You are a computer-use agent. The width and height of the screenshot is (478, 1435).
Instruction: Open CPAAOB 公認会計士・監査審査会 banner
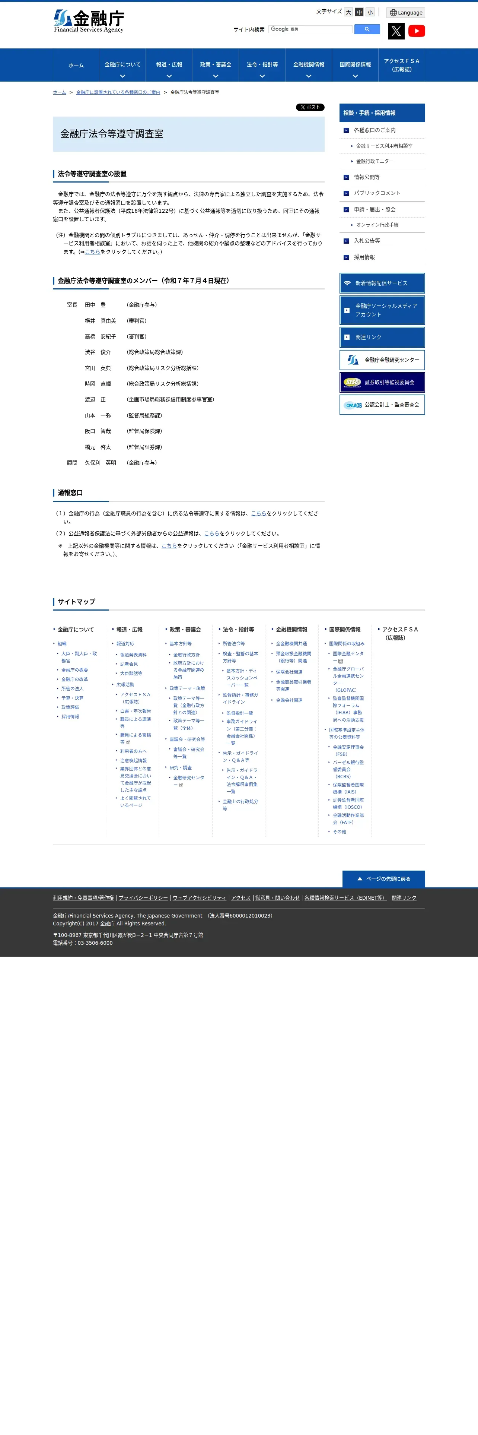tap(382, 405)
